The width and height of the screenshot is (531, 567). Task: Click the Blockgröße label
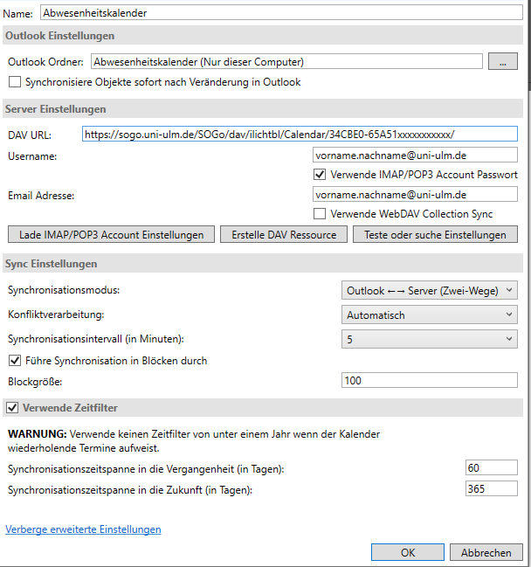tap(35, 382)
